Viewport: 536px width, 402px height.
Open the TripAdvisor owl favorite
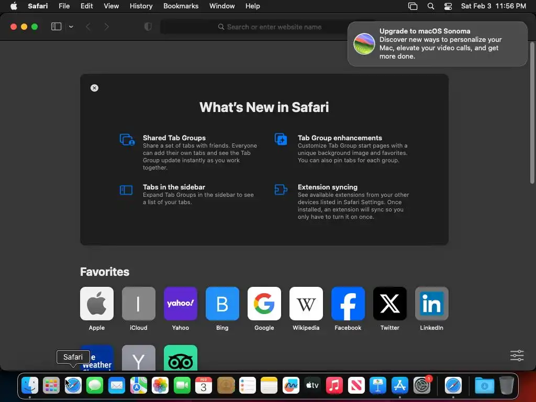point(181,358)
